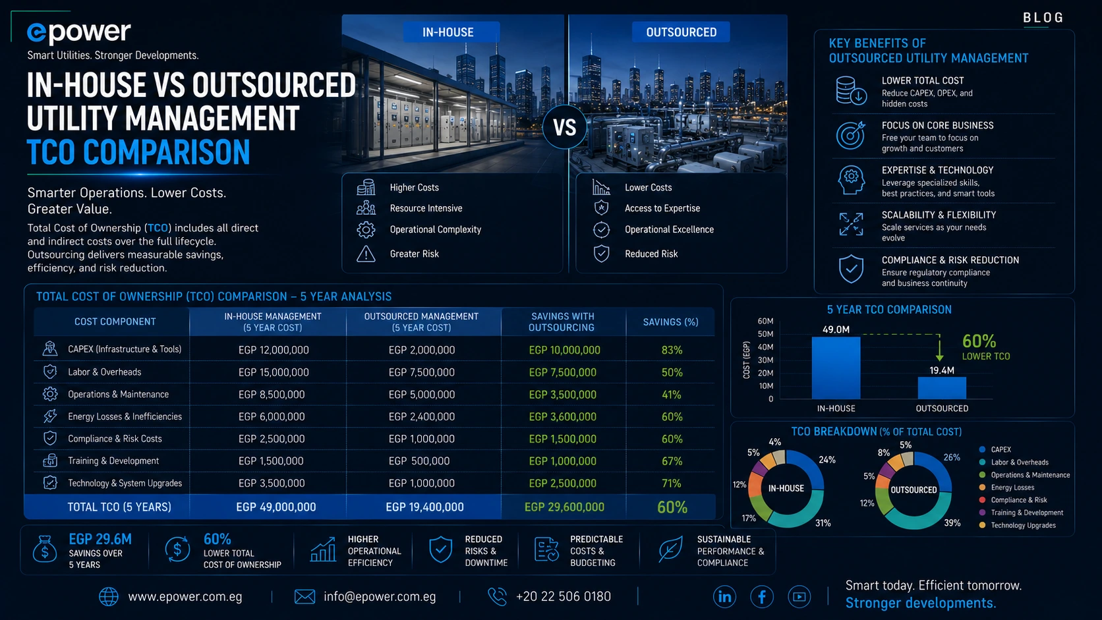Click the Outsourced donut chart center
1102x620 pixels.
(x=913, y=490)
